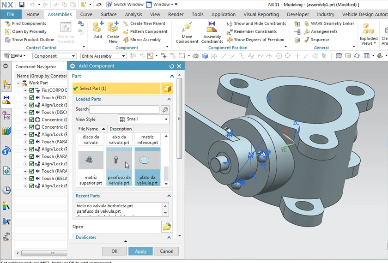Reset the Add Component dialog
The height and width of the screenshot is (263, 388).
(171, 66)
